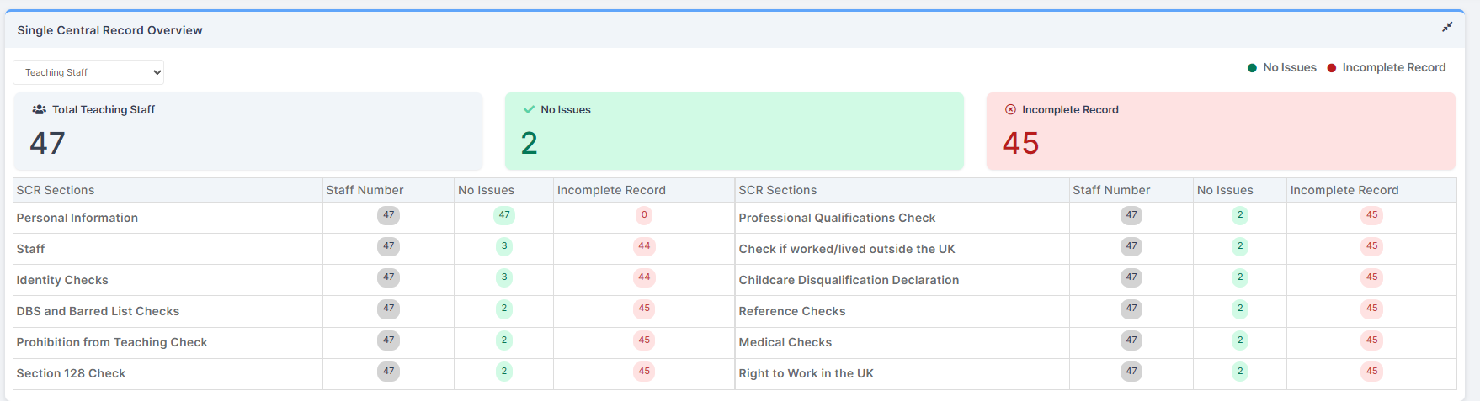The width and height of the screenshot is (1480, 401).
Task: Toggle the green No Issues legend dot
Action: (x=1252, y=68)
